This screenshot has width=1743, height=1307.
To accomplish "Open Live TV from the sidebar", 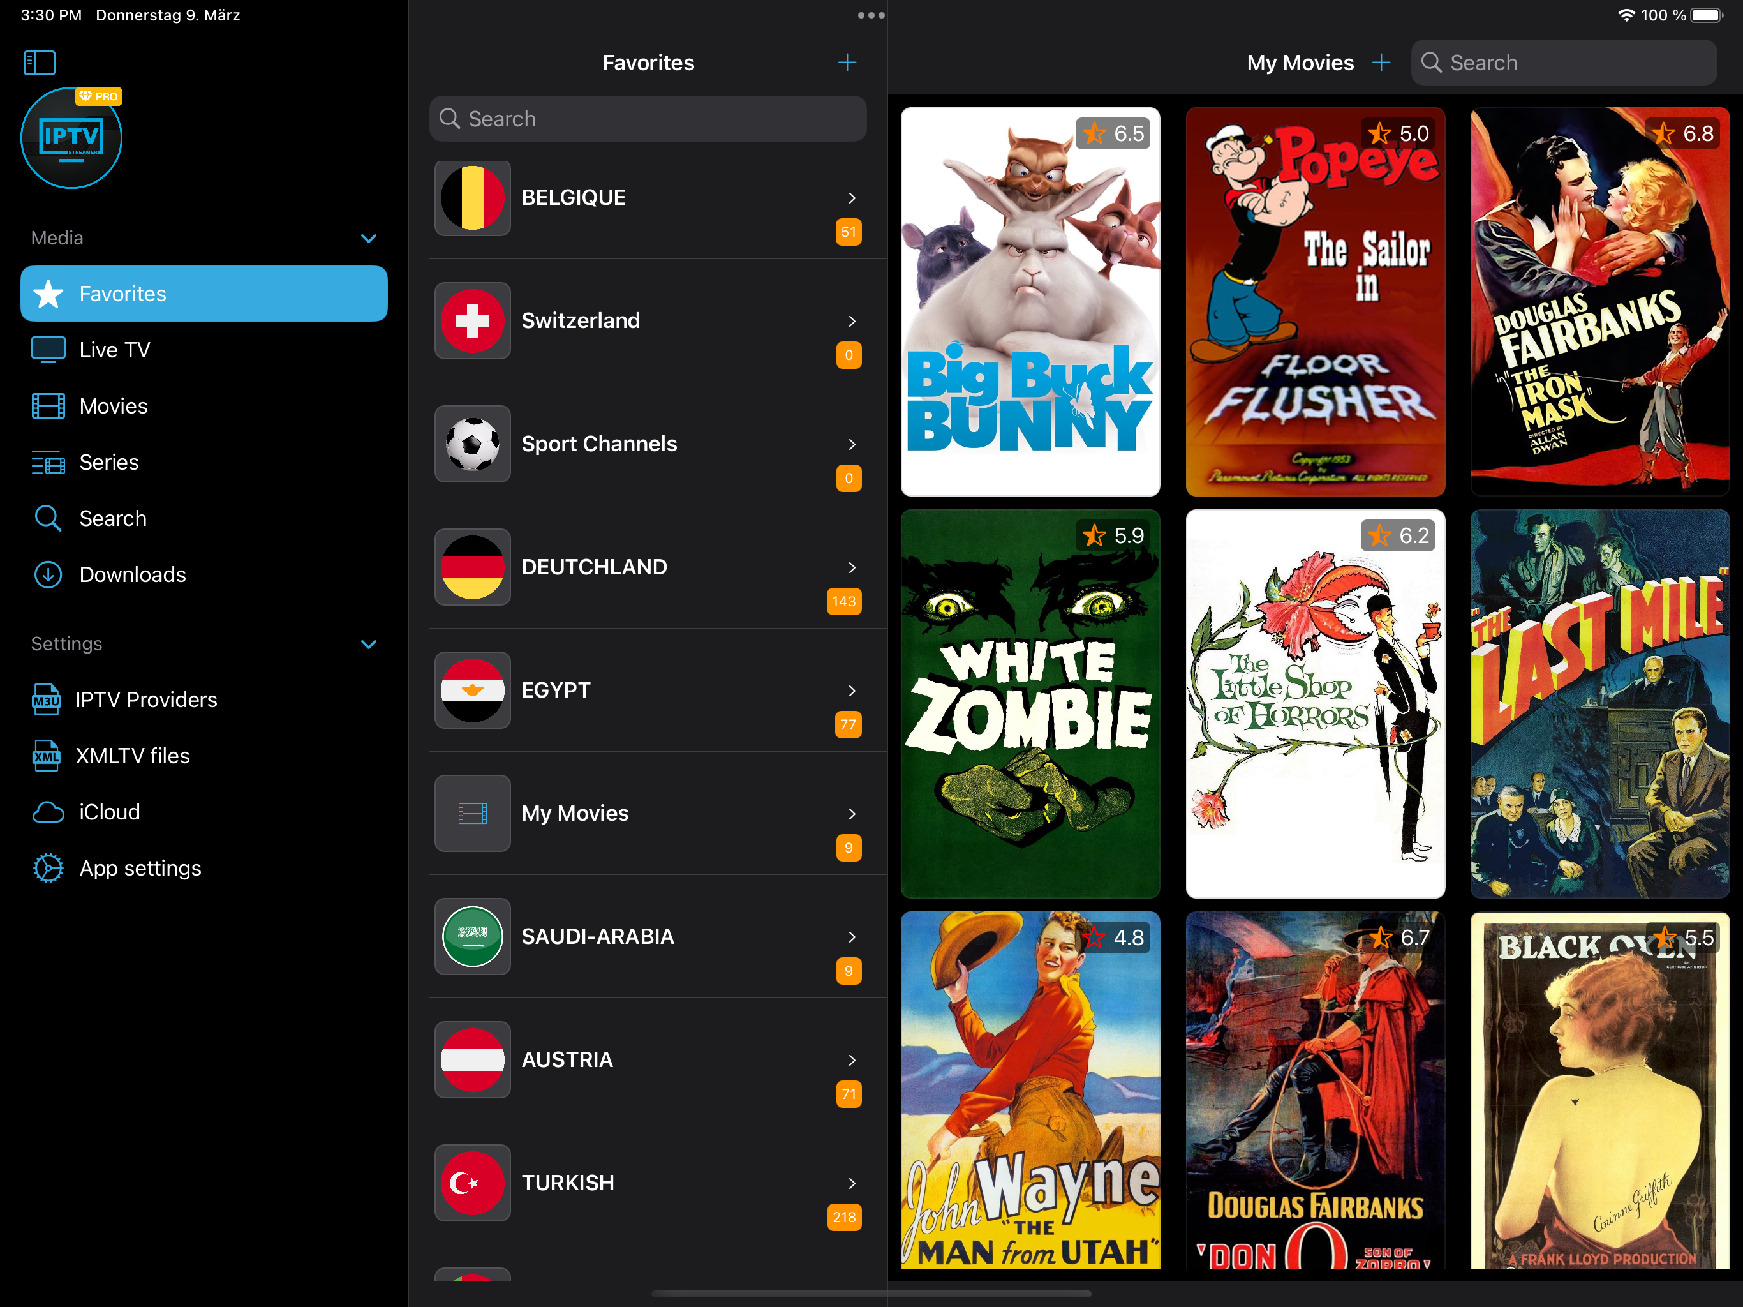I will pos(114,350).
